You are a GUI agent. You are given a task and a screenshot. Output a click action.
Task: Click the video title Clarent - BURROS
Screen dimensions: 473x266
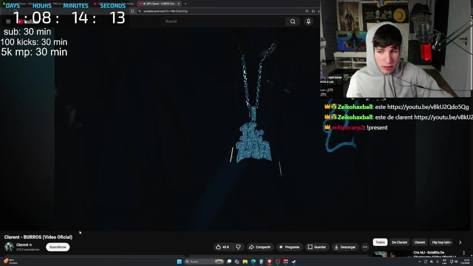click(38, 237)
